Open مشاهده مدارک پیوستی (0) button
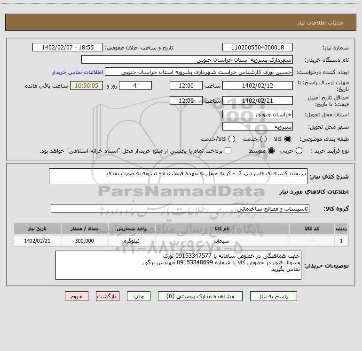The image size is (362, 351). point(200,296)
